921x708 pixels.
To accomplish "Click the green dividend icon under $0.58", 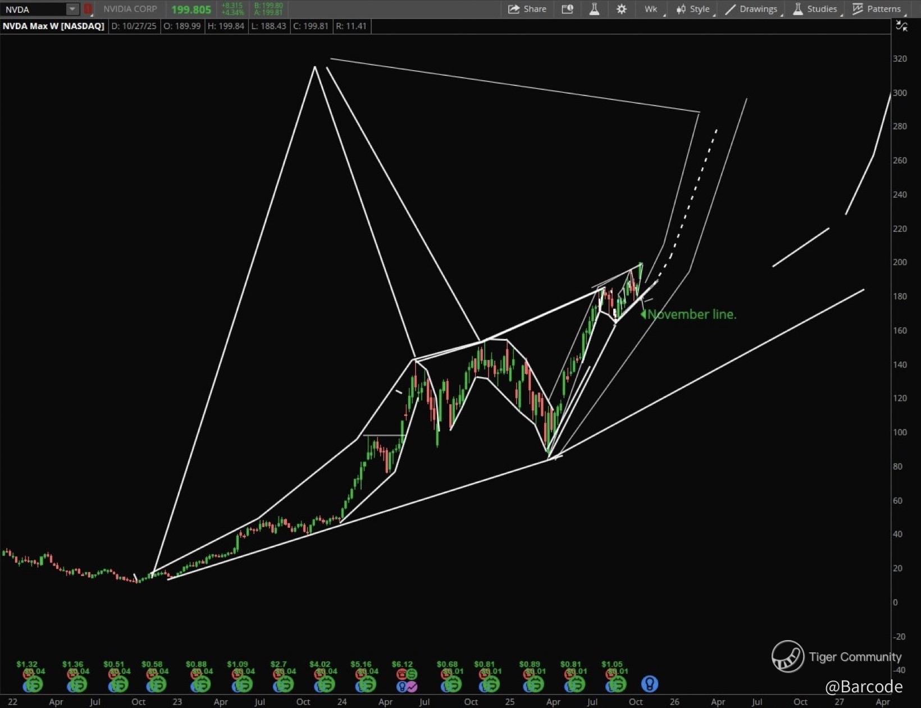I will pos(158,684).
